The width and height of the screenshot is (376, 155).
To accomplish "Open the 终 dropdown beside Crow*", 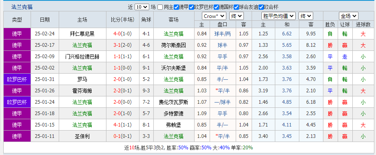I will (237, 16).
